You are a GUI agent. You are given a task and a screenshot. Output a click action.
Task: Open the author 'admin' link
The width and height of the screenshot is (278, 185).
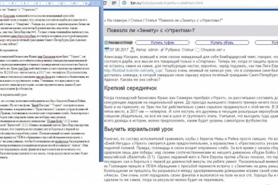[x=153, y=50]
